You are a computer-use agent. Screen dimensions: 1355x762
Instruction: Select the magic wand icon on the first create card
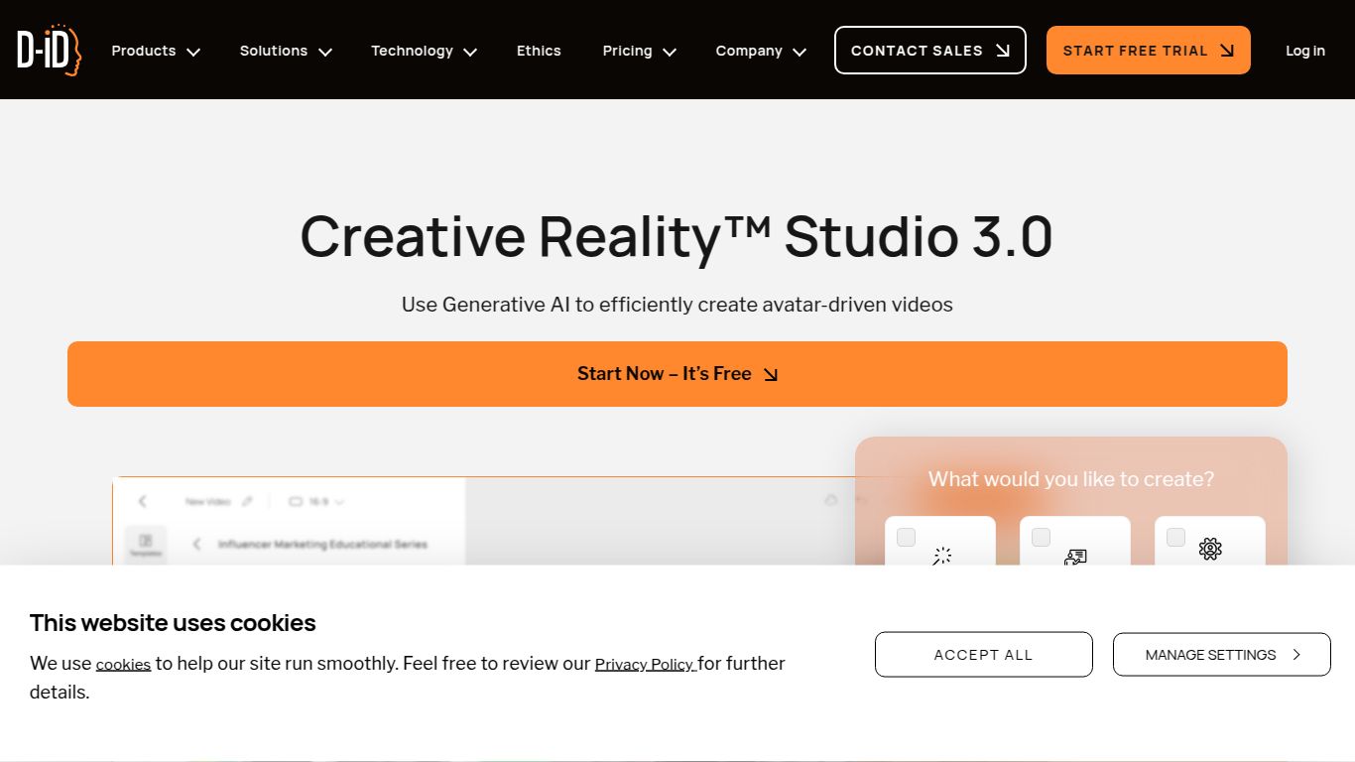(x=942, y=554)
